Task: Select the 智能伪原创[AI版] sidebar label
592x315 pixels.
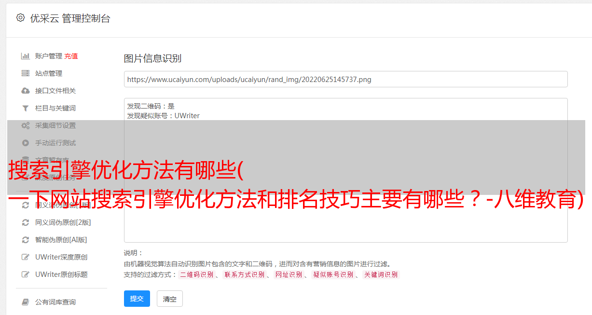Action: pos(61,240)
